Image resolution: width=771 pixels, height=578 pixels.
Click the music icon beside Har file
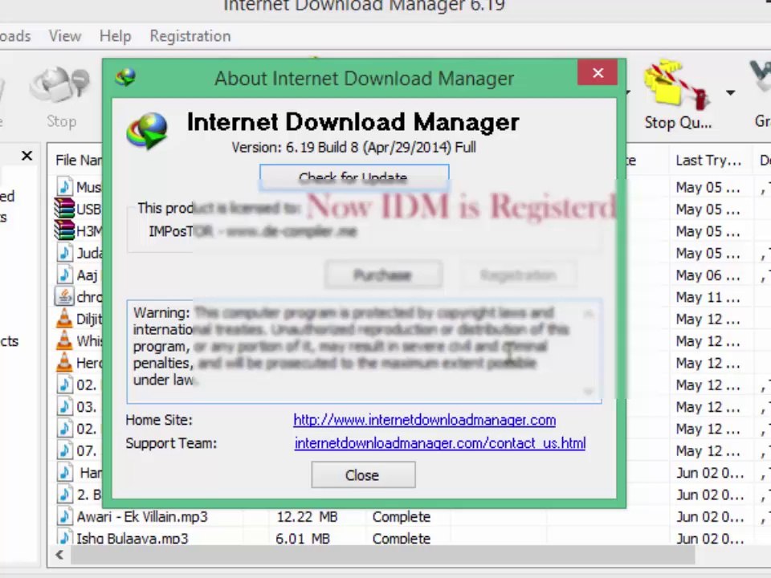coord(64,472)
